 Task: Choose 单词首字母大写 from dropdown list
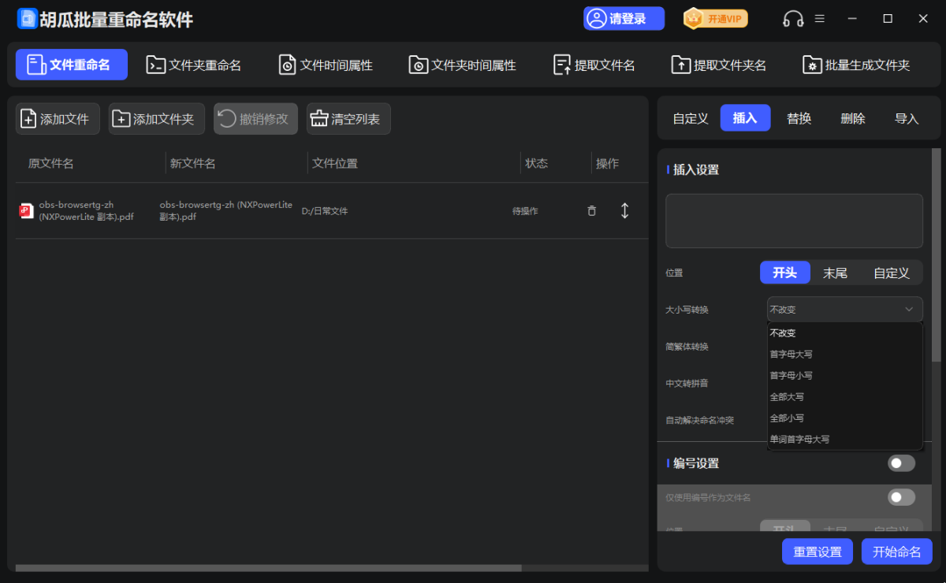pos(799,440)
